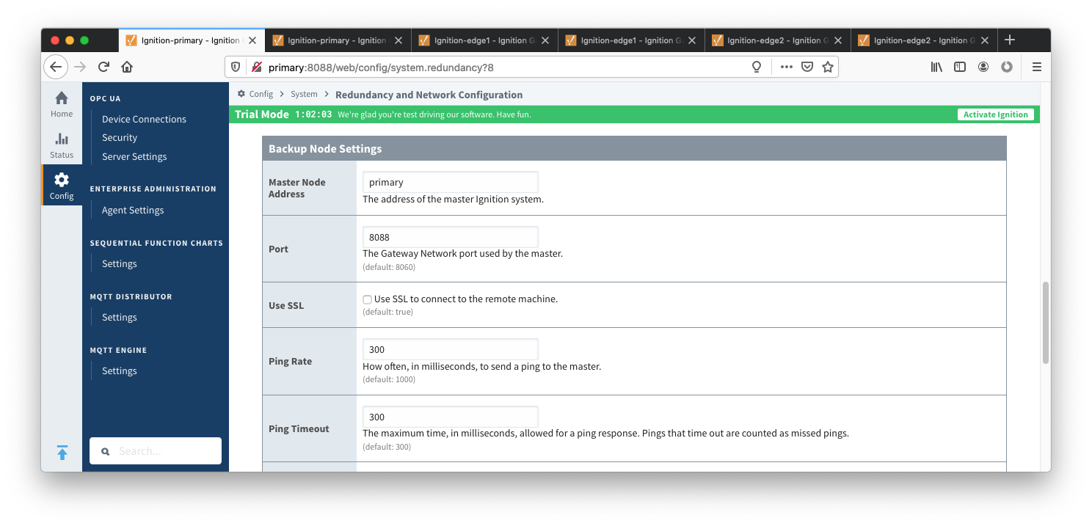Screen dimensions: 1092x526
Task: Open Agent Settings under Enterprise Administration
Action: click(133, 211)
